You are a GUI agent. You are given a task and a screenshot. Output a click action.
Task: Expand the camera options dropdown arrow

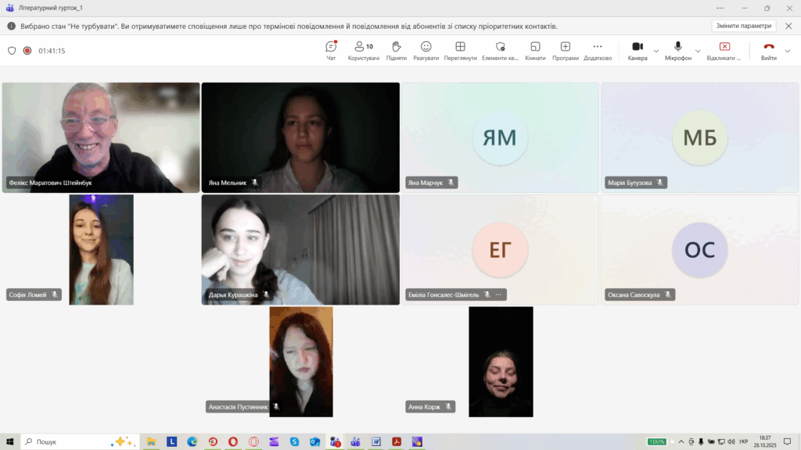(656, 51)
